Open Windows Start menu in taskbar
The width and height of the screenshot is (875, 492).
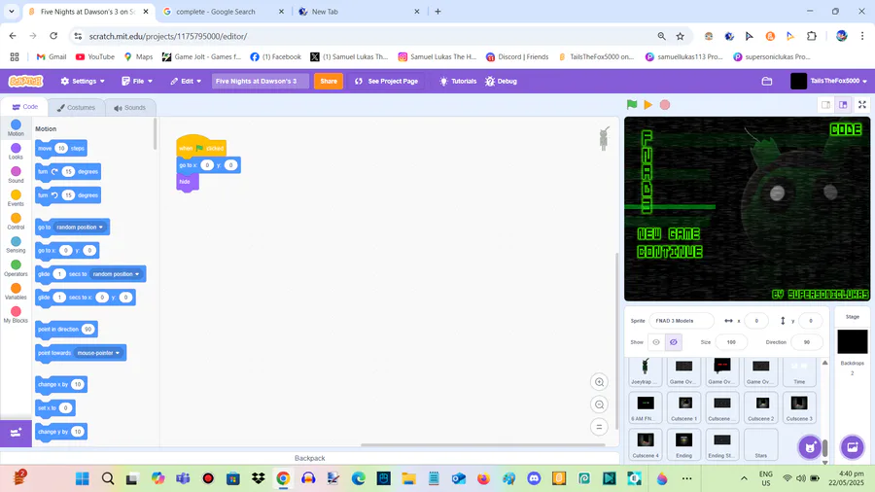click(82, 478)
